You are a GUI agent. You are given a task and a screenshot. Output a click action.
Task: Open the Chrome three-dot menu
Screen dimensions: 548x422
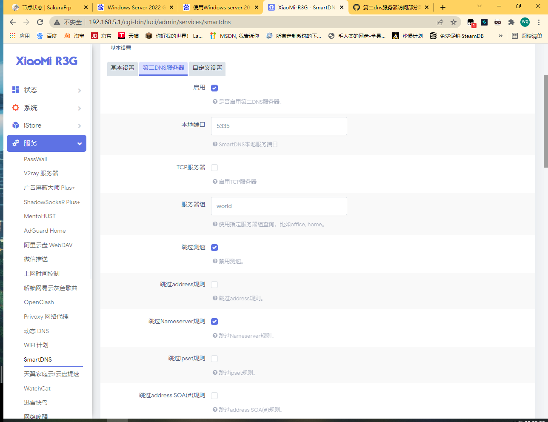(x=539, y=22)
